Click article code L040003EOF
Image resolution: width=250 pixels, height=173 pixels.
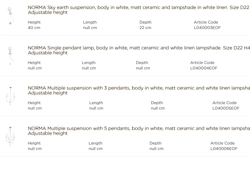[207, 28]
